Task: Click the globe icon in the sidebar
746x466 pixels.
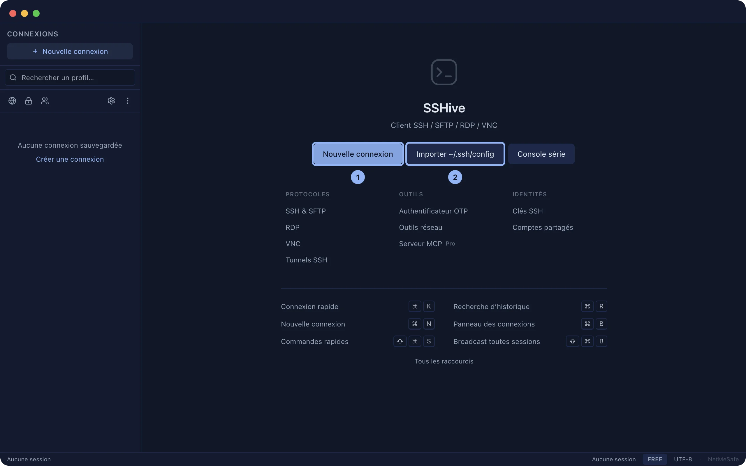Action: [12, 101]
